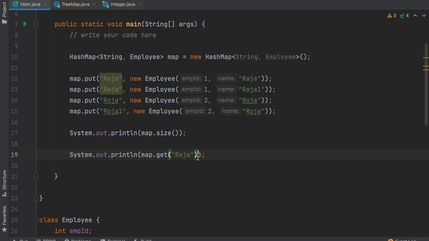Screen dimensions: 429x241
Task: Click 'new' keyword in HashMap declaration line
Action: [196, 57]
